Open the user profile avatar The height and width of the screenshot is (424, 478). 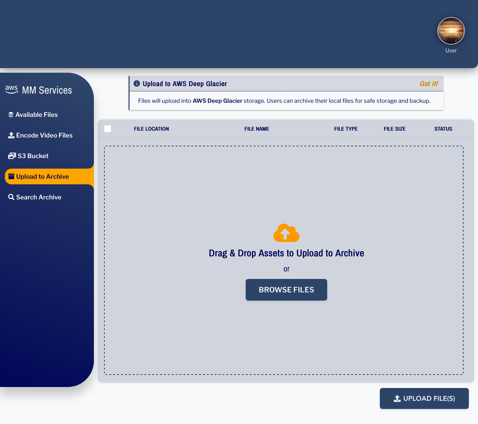coord(451,31)
